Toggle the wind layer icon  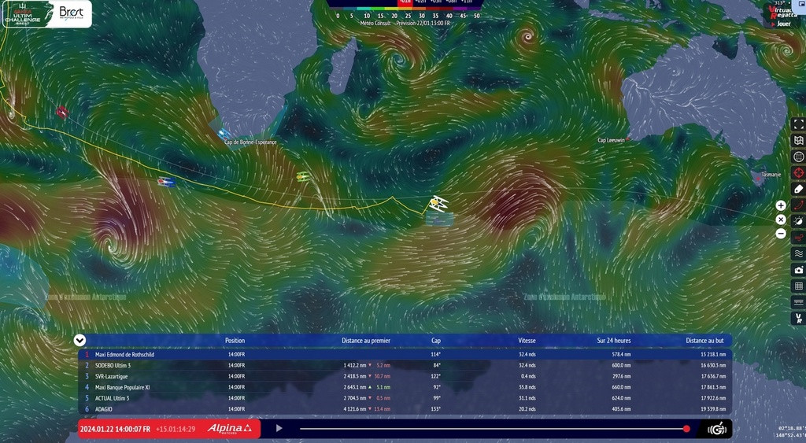[798, 238]
